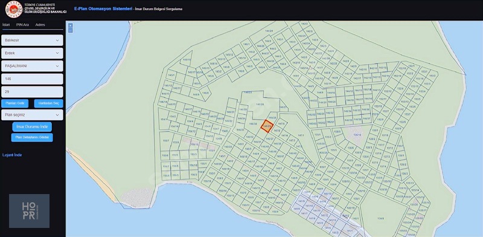
Task: Zoom in on the map with plus button
Action: 70,25
